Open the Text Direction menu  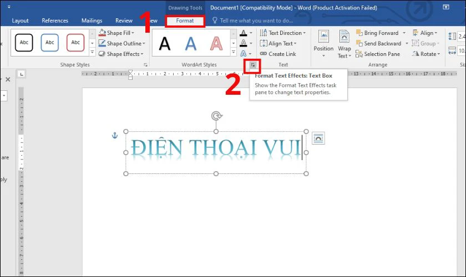(x=282, y=33)
